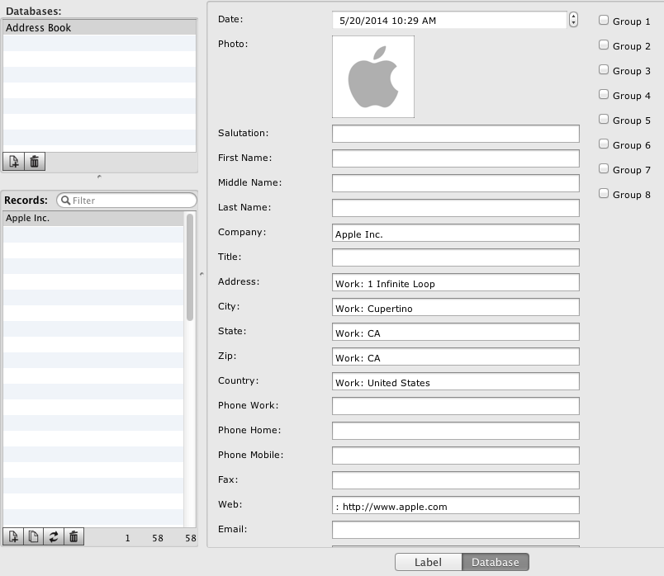Click the Title text field
Screen dimensions: 664x576
coord(456,257)
